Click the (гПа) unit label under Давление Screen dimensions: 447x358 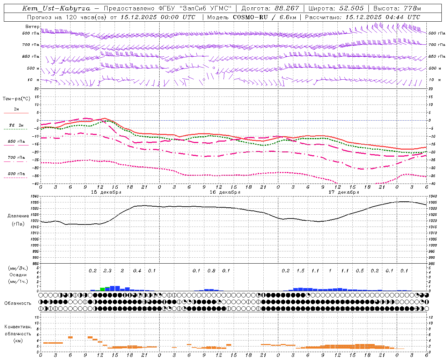pos(18,224)
